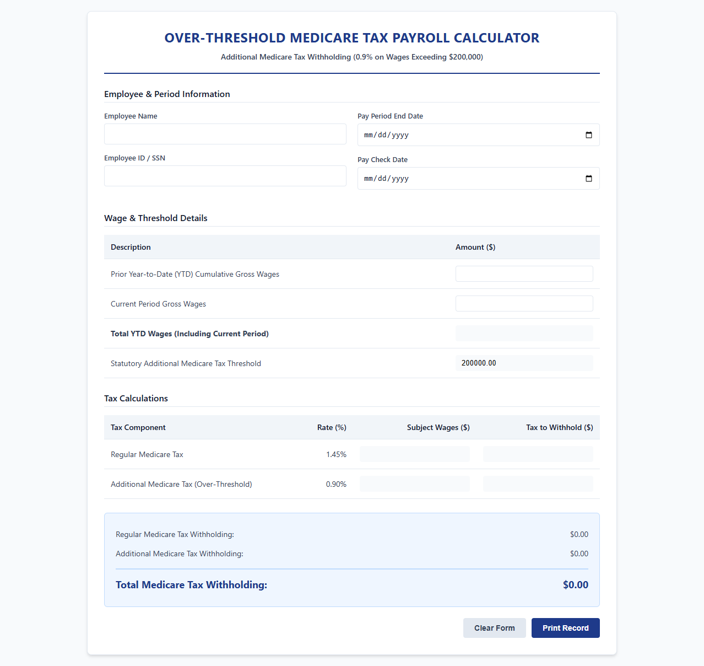This screenshot has width=704, height=666.
Task: Click the Statutory Additional Medicare Tax Threshold label
Action: click(186, 363)
